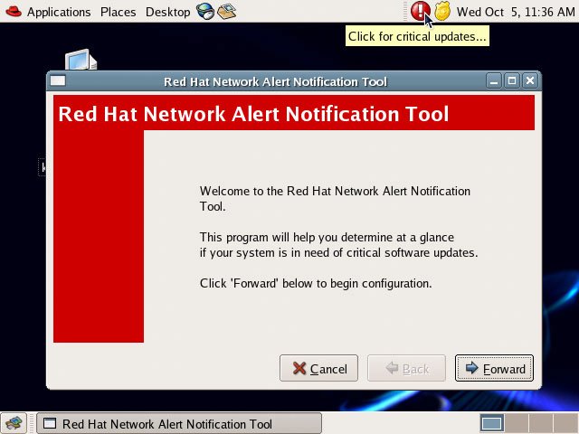Minimize the Alert Notification Tool window
Image resolution: width=579 pixels, height=434 pixels.
click(495, 81)
